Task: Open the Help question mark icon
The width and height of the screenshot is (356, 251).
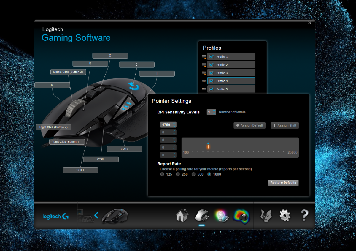Action: point(304,215)
